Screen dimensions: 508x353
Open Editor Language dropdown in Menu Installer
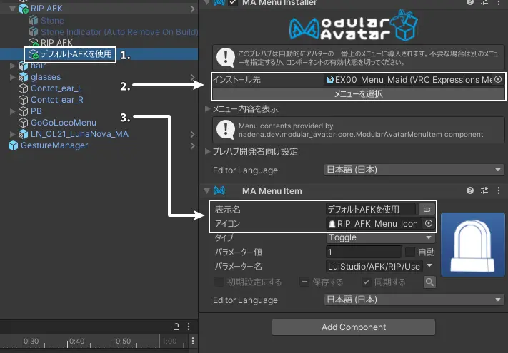coord(414,170)
